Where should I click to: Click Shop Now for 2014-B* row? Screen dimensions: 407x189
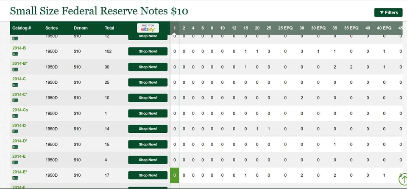[x=148, y=67]
